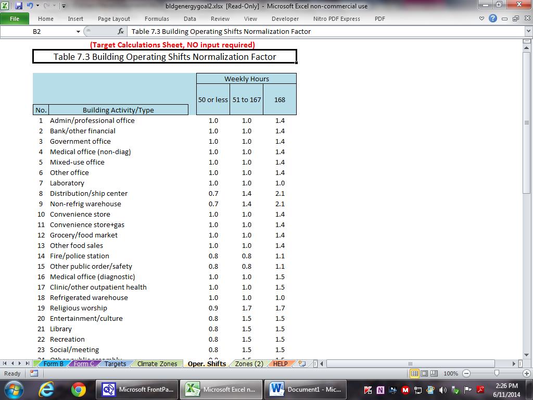
Task: Switch to the Form B sheet
Action: tap(54, 364)
